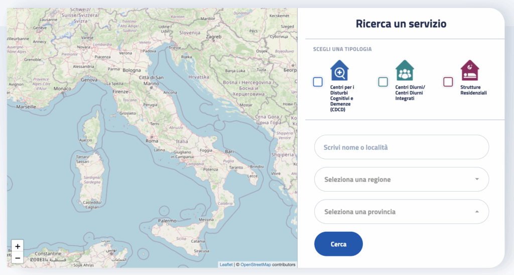Image resolution: width=514 pixels, height=275 pixels.
Task: Click the blue CDCD house magnifier icon
Action: point(340,70)
